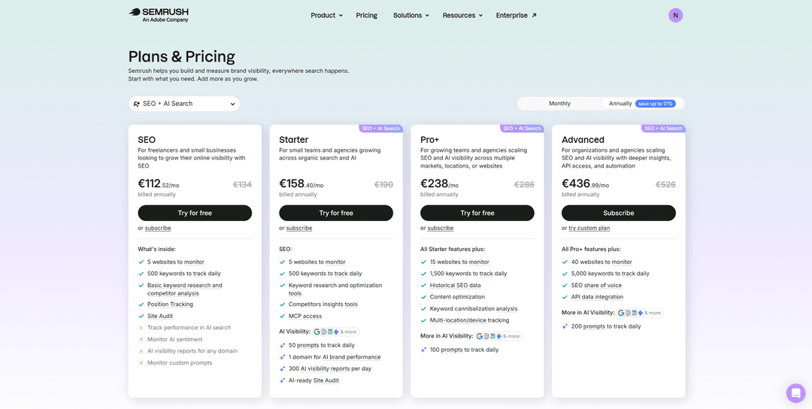Click '100 prompts to track daily'
812x409 pixels.
pyautogui.click(x=464, y=350)
